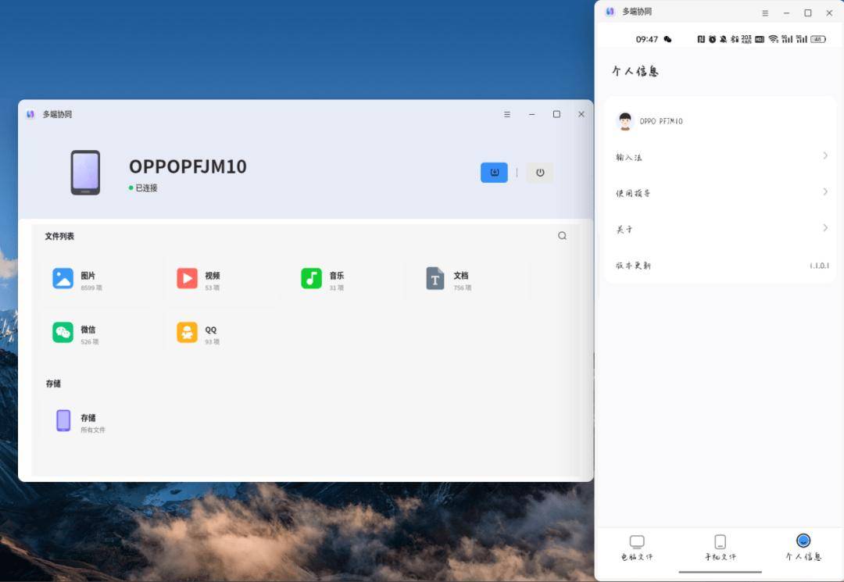Switch to the 电脑文件 computer files tab
Image resolution: width=844 pixels, height=582 pixels.
tap(637, 548)
